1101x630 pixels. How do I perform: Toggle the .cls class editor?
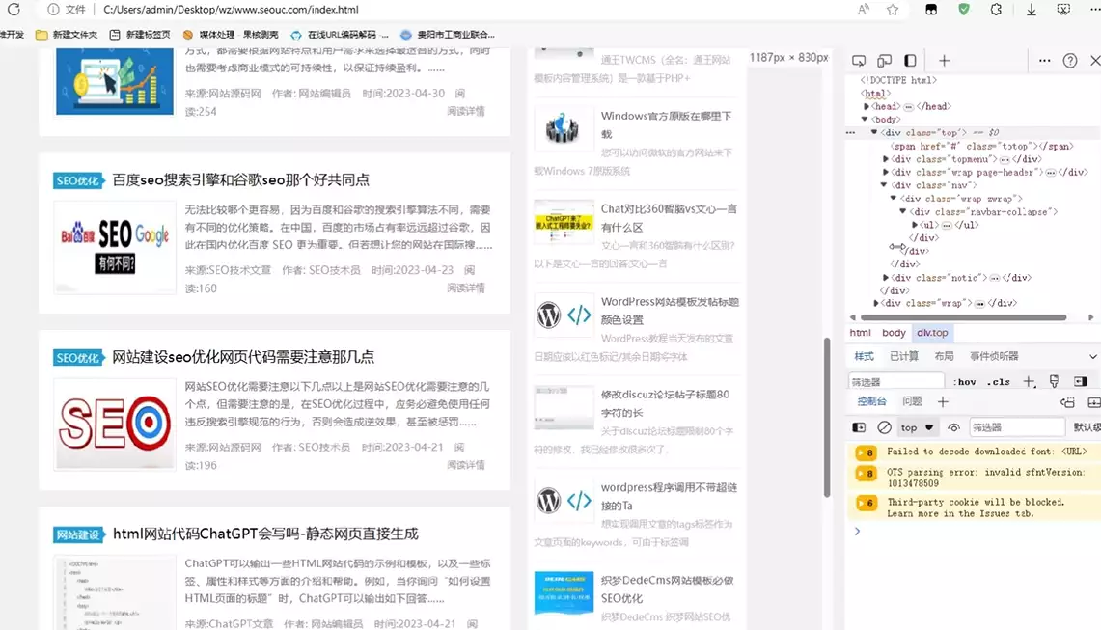click(1000, 382)
